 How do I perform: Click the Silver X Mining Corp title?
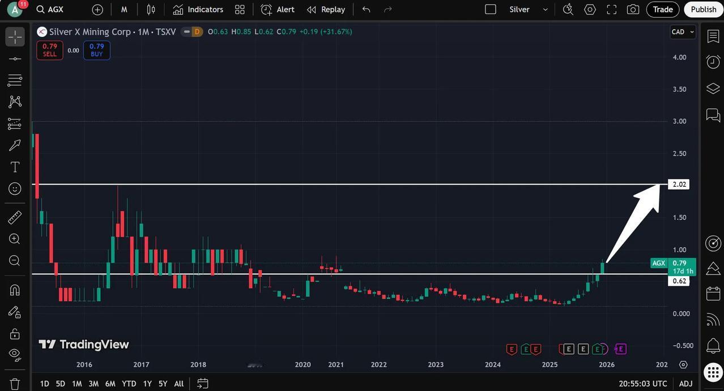[90, 32]
